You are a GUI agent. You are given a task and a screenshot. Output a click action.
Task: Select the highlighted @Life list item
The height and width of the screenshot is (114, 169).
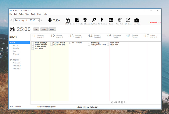pos(19,42)
